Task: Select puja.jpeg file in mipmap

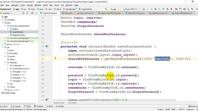Action: click(x=16, y=78)
